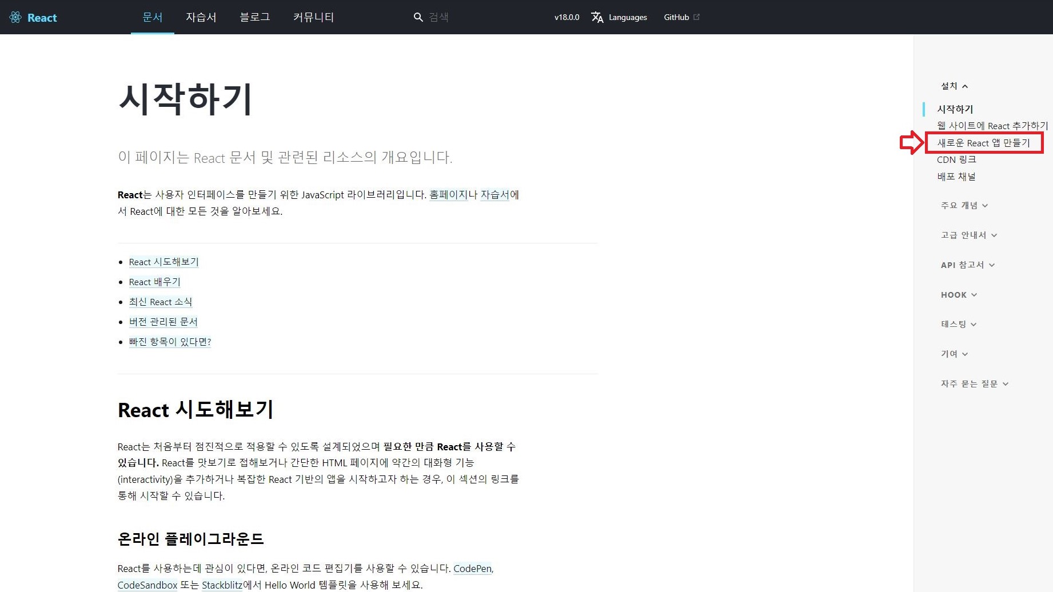Jump to 버전 관리된 문서 list link
Viewport: 1053px width, 592px height.
point(163,322)
